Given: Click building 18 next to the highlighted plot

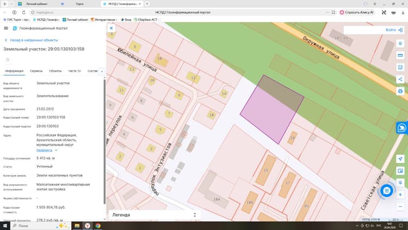Looking at the screenshot, I should [292, 138].
